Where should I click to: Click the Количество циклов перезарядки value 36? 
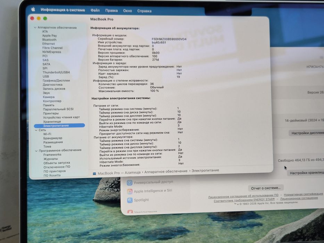pos(152,84)
